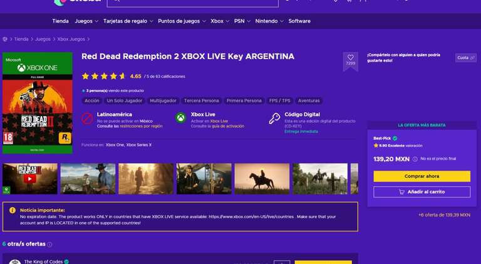Click the México activation country text

point(146,121)
